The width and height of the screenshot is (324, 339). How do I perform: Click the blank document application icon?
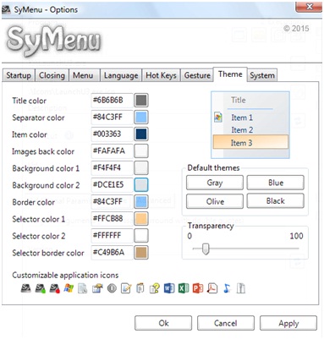(83, 288)
